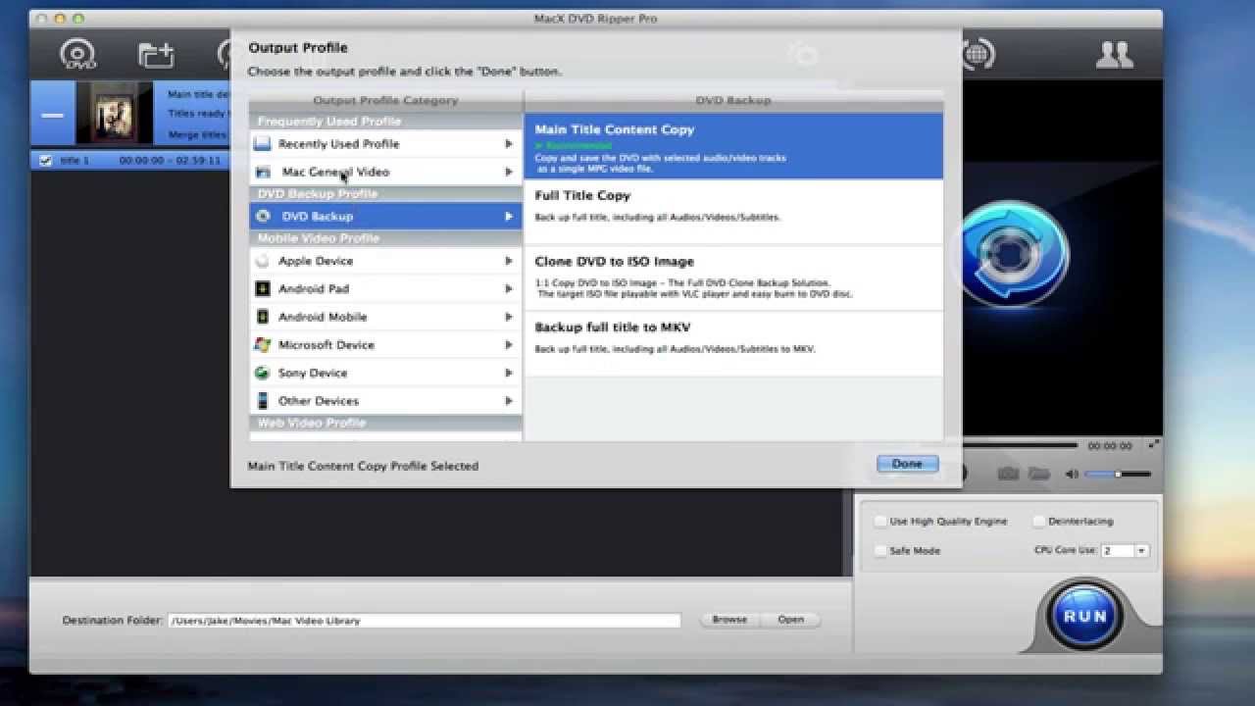The width and height of the screenshot is (1255, 706).
Task: Expand Android Pad submenu arrow
Action: coord(509,288)
